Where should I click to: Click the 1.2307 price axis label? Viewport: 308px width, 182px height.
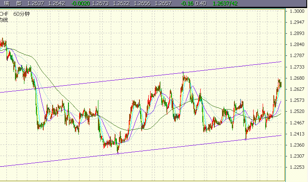[x=297, y=156]
